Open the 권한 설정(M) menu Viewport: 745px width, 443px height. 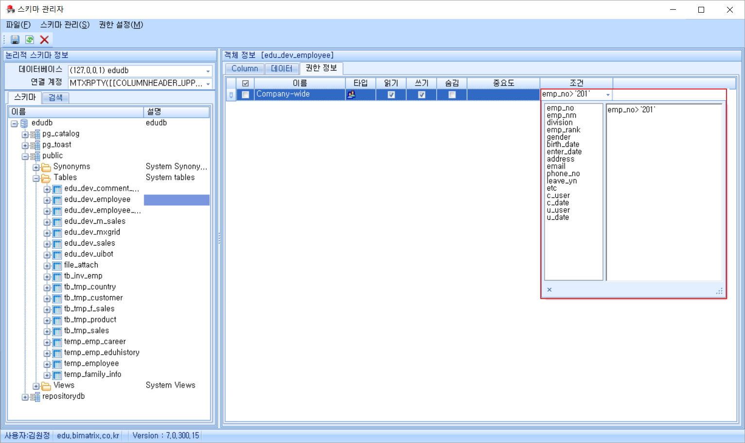(x=121, y=25)
